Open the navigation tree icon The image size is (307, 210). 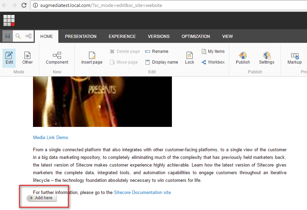(28, 36)
